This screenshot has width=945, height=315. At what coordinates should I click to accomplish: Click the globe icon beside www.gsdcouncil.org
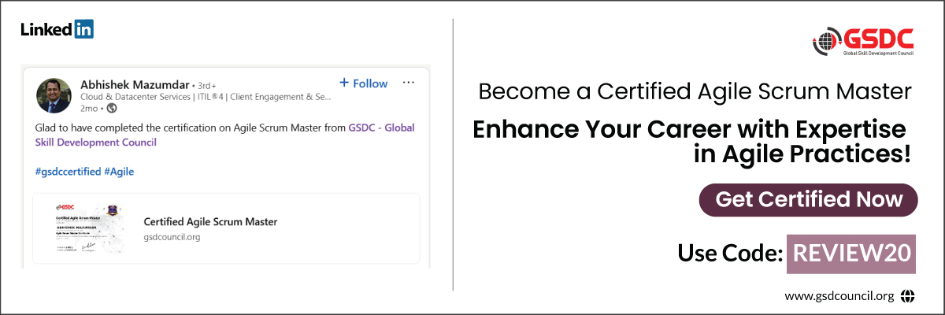click(908, 296)
